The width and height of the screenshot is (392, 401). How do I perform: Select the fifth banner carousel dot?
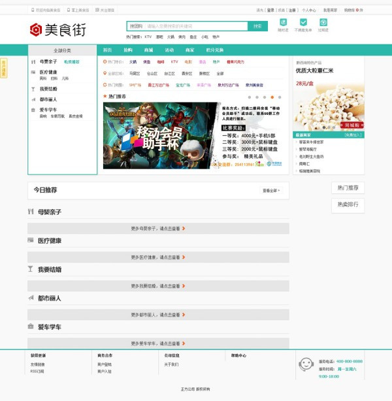pos(280,97)
